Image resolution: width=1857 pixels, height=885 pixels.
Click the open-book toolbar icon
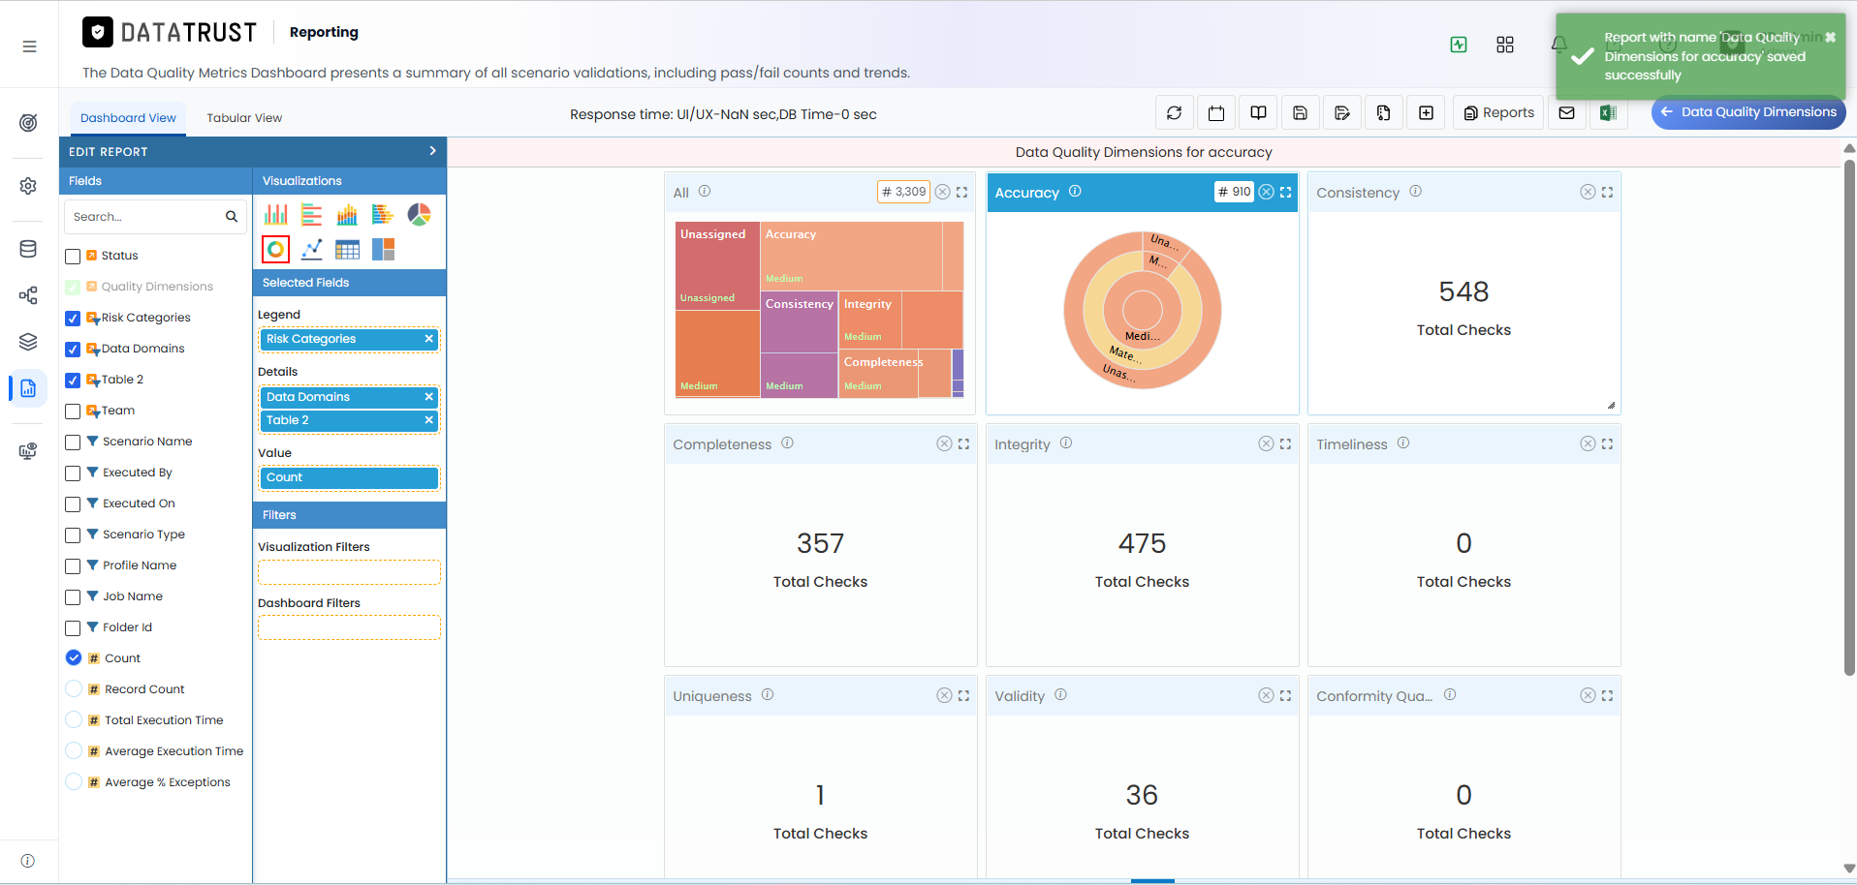click(x=1258, y=113)
